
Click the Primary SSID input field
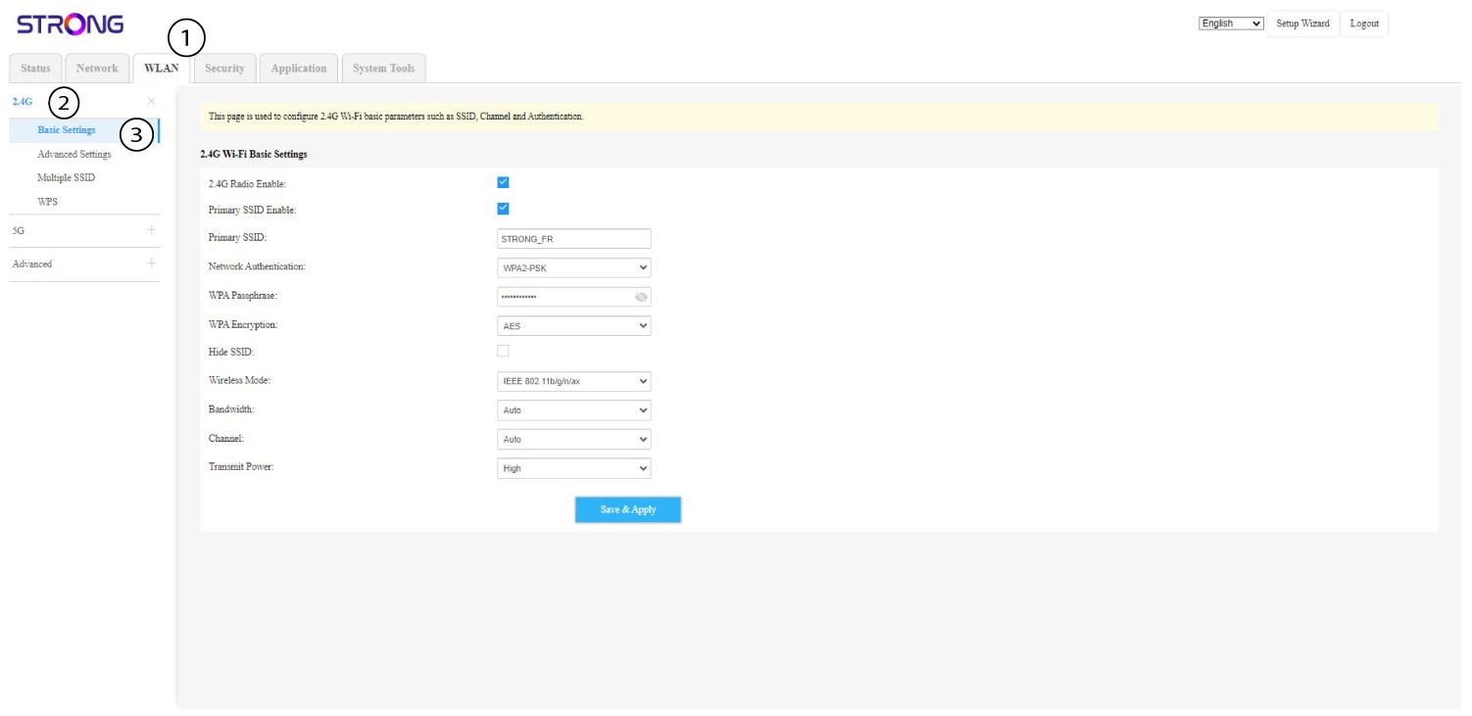(574, 239)
